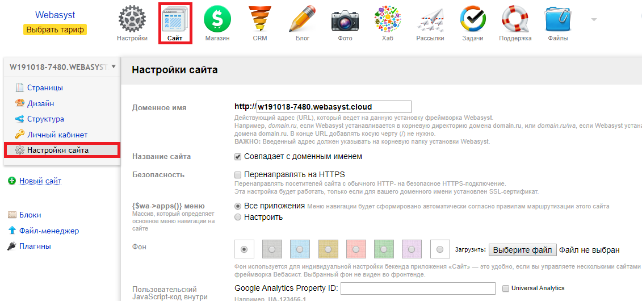Select the Все приложения radio button
The height and width of the screenshot is (301, 642).
click(237, 206)
